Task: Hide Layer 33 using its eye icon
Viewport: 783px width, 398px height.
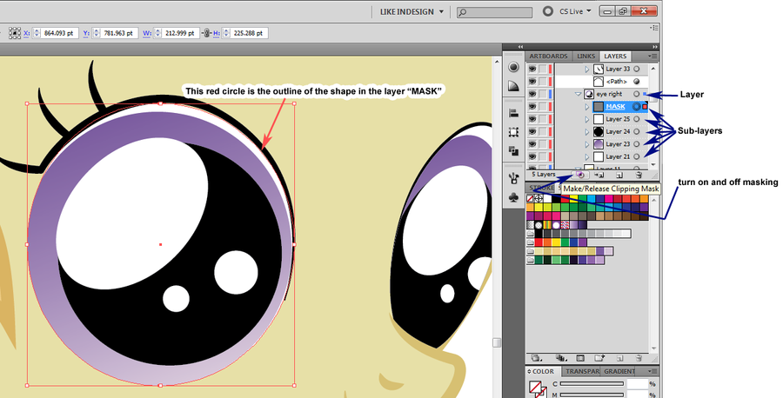Action: coord(532,69)
